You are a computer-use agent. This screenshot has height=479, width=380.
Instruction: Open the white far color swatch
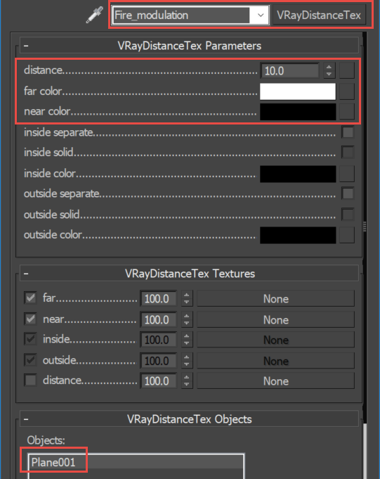coord(298,91)
